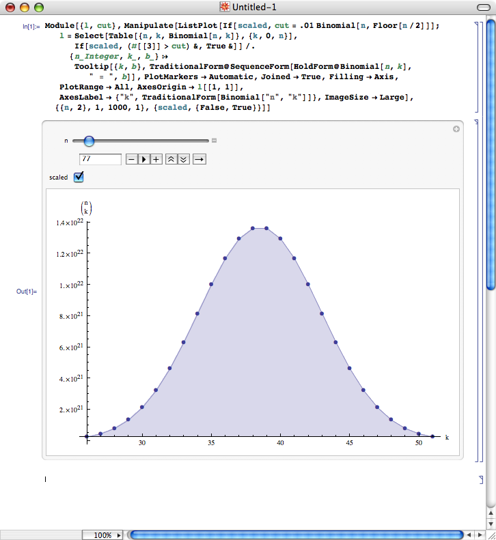The width and height of the screenshot is (496, 540).
Task: Open the 100% magnification dropdown
Action: (x=104, y=535)
